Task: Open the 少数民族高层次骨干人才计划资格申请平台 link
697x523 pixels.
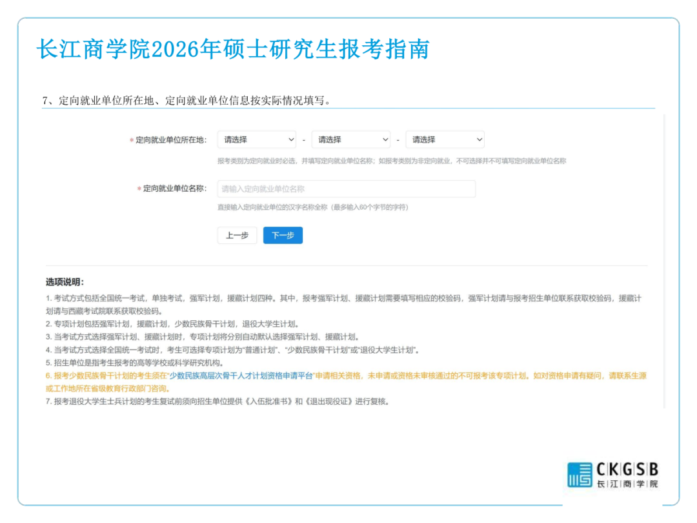Action: click(x=241, y=376)
